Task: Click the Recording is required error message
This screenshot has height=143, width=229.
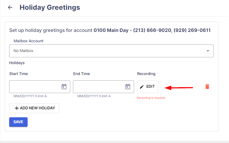Action: point(151,98)
